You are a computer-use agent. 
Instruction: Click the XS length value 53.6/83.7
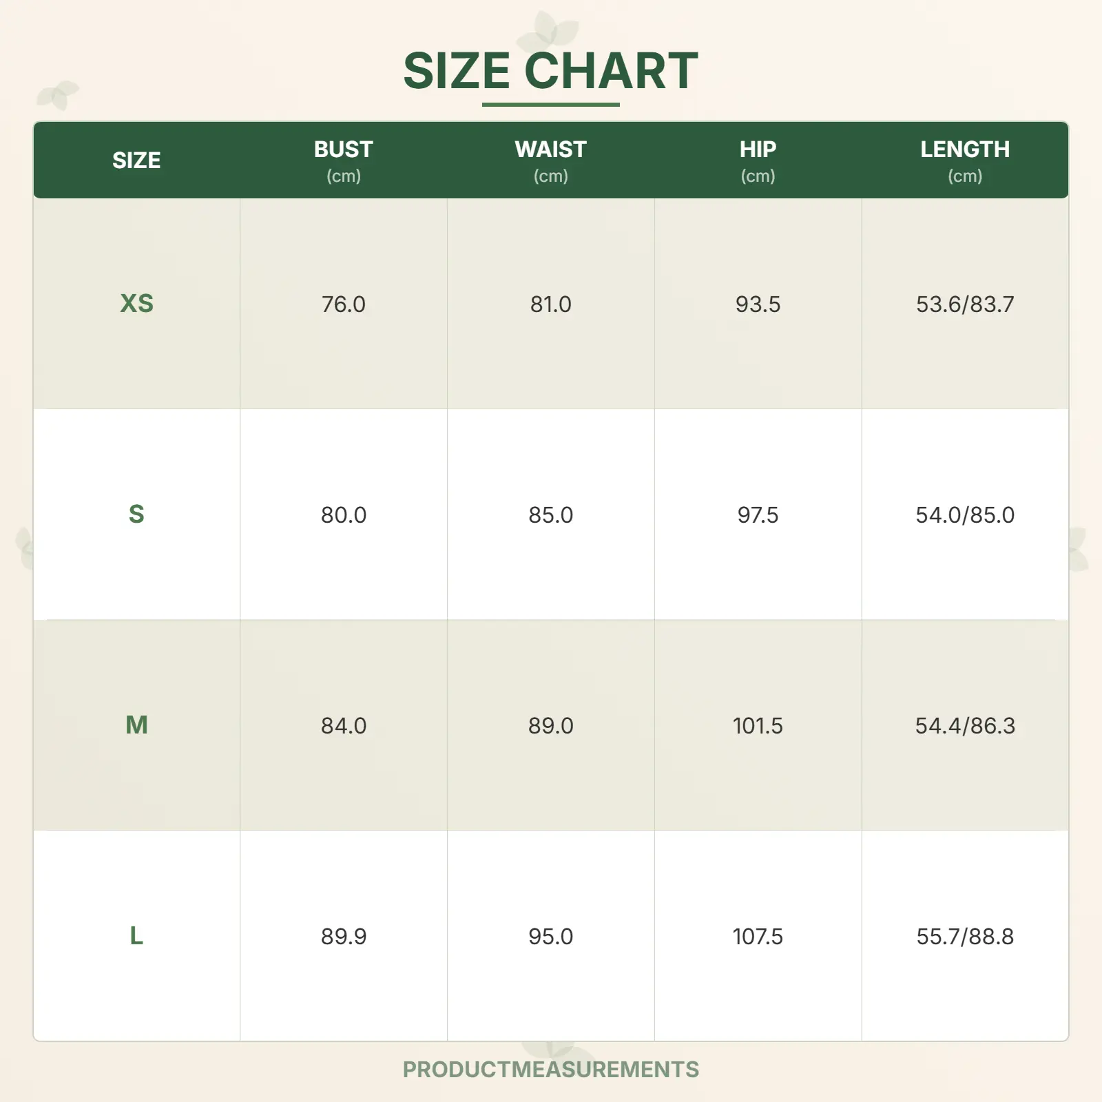tap(964, 304)
